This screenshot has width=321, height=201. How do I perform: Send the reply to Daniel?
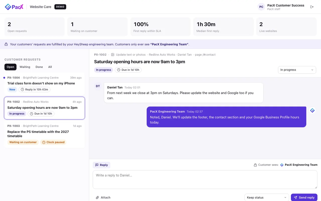pyautogui.click(x=304, y=197)
